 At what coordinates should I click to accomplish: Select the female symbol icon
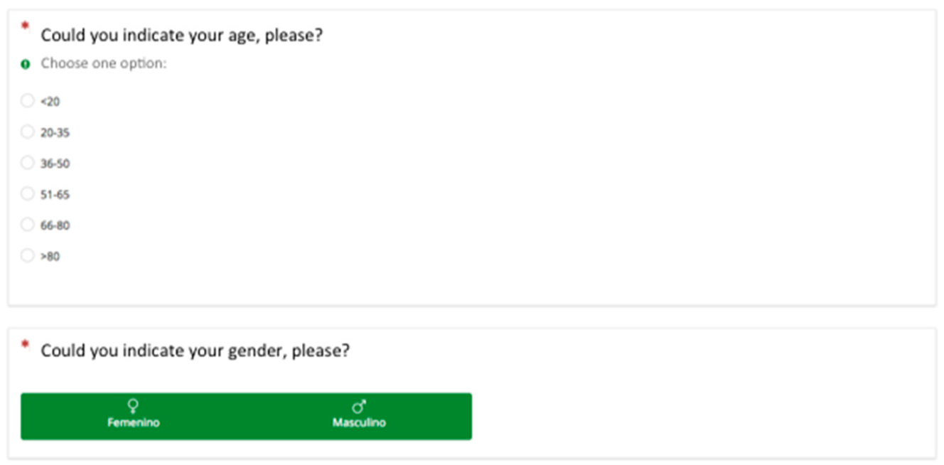click(x=133, y=406)
